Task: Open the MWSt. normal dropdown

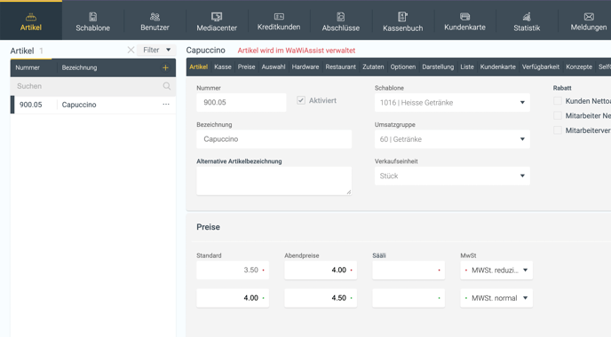Action: tap(496, 298)
